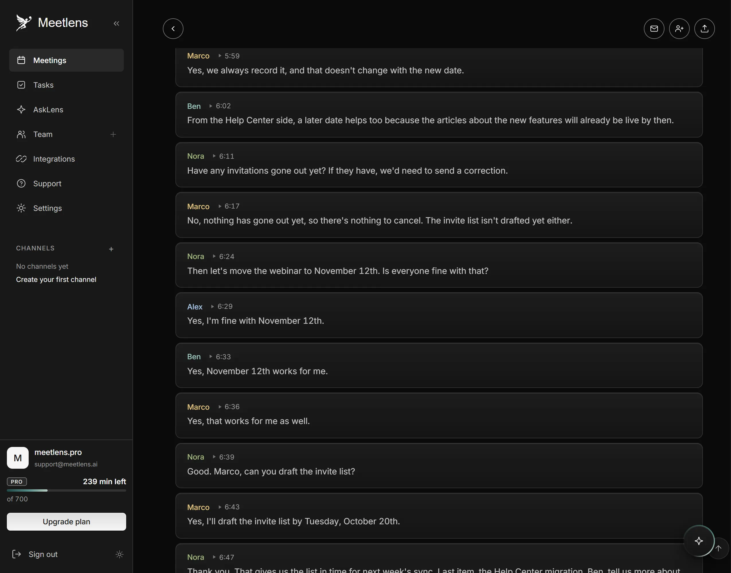The width and height of the screenshot is (731, 573).
Task: Click the email envelope icon button
Action: click(x=654, y=29)
